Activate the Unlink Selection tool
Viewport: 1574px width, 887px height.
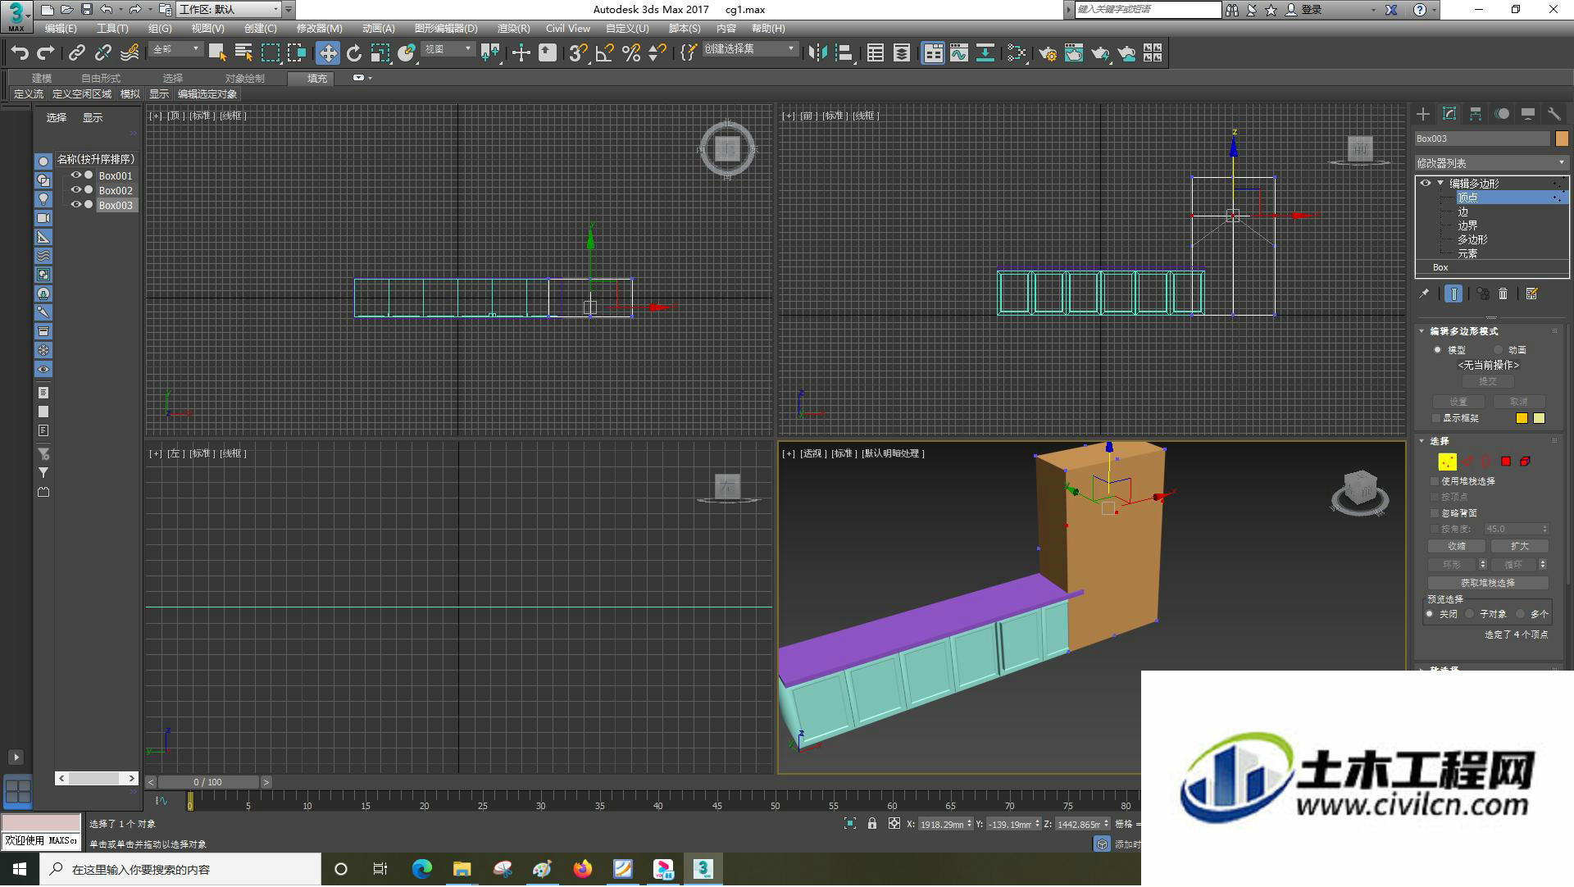[x=103, y=53]
